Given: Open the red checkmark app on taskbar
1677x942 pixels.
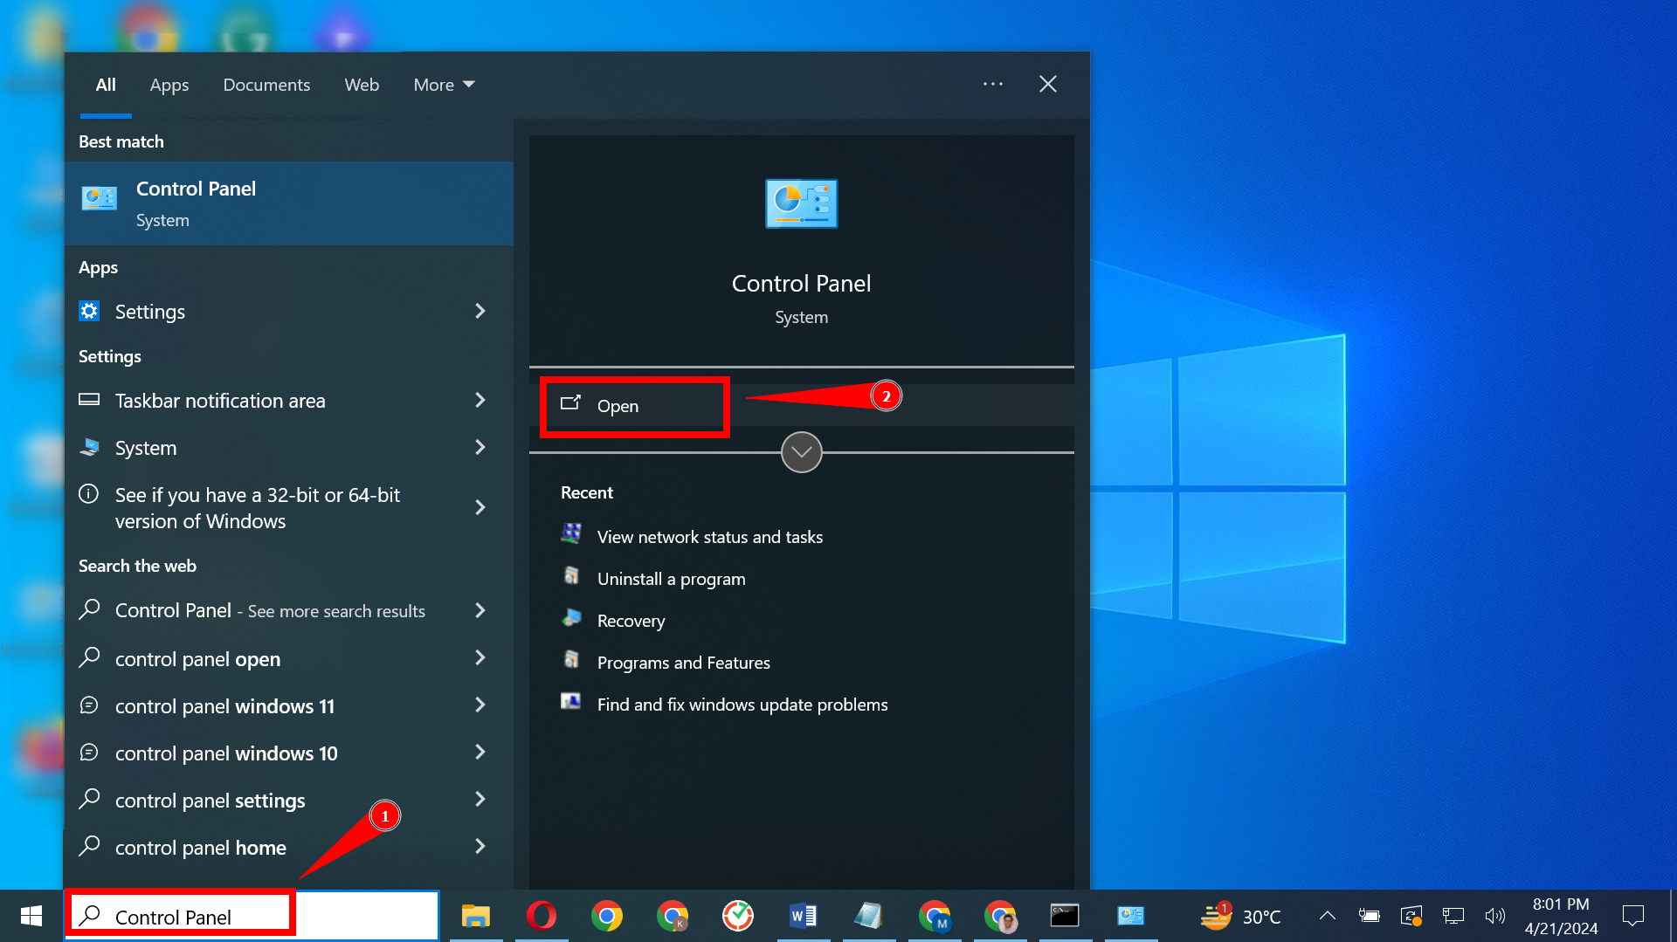Looking at the screenshot, I should pos(738,916).
